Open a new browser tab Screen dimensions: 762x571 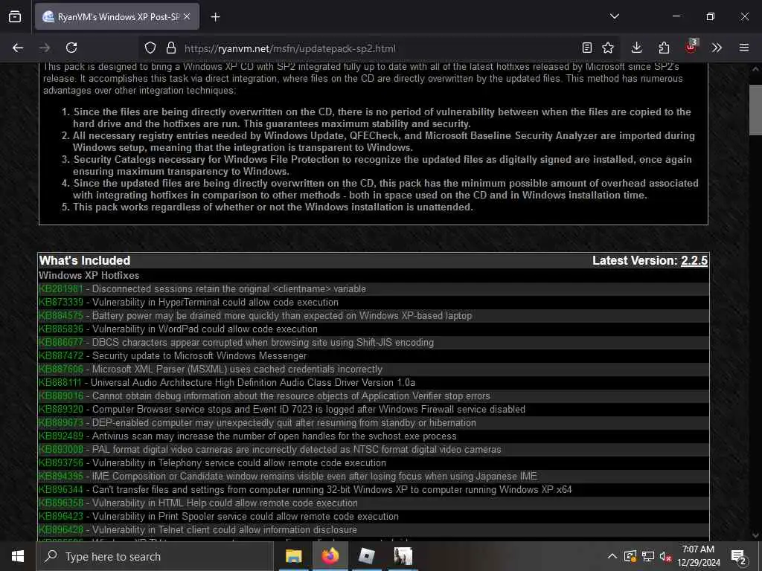(215, 17)
